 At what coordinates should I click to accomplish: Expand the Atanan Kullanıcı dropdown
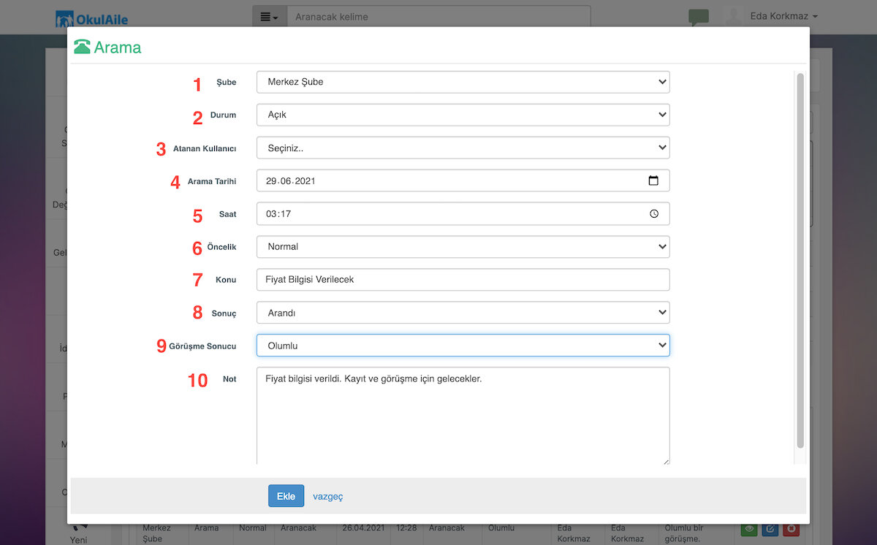coord(463,148)
